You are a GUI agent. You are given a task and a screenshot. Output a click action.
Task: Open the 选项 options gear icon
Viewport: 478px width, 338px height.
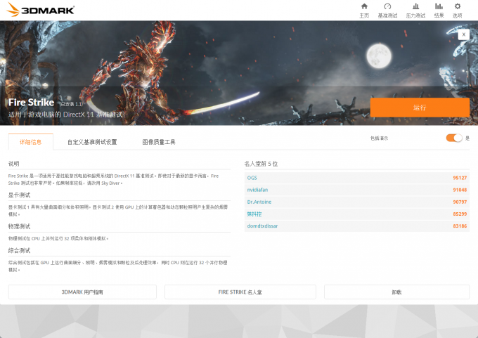458,6
